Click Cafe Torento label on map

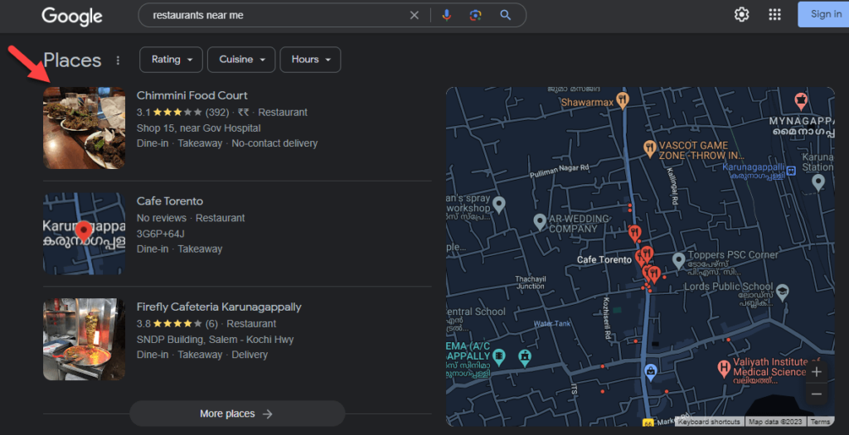(x=604, y=259)
